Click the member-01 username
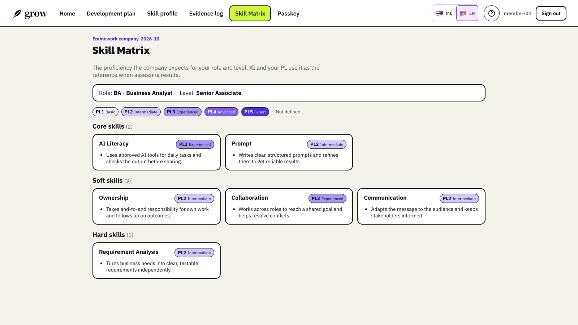578x325 pixels. pos(517,13)
